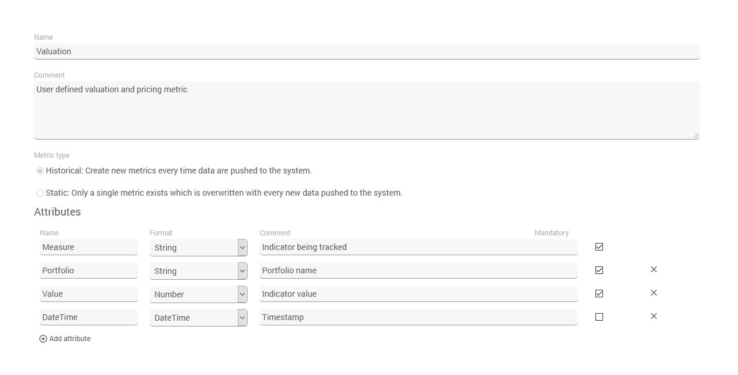
Task: Click the Format column header
Action: tap(161, 233)
